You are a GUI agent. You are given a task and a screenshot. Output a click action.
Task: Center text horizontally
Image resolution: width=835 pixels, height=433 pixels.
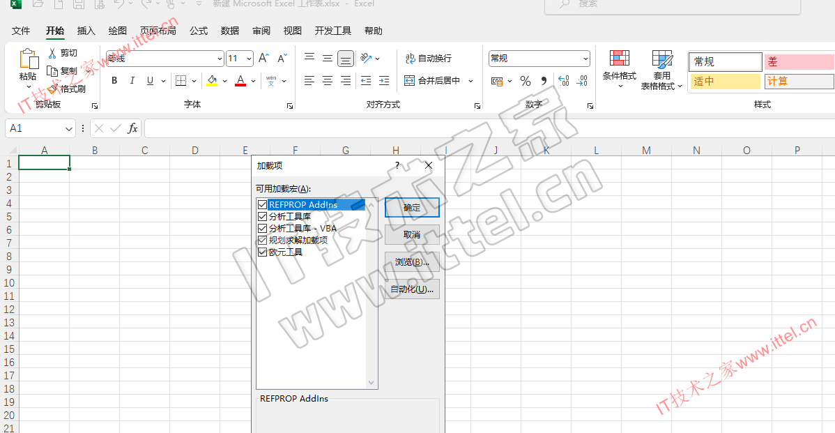328,80
